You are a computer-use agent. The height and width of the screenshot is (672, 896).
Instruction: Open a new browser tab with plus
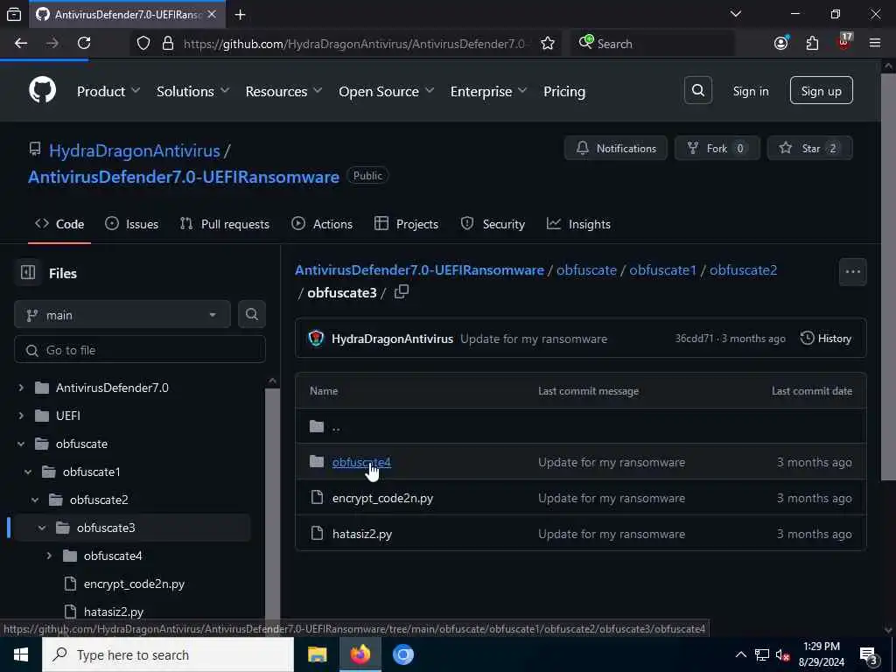click(x=241, y=15)
